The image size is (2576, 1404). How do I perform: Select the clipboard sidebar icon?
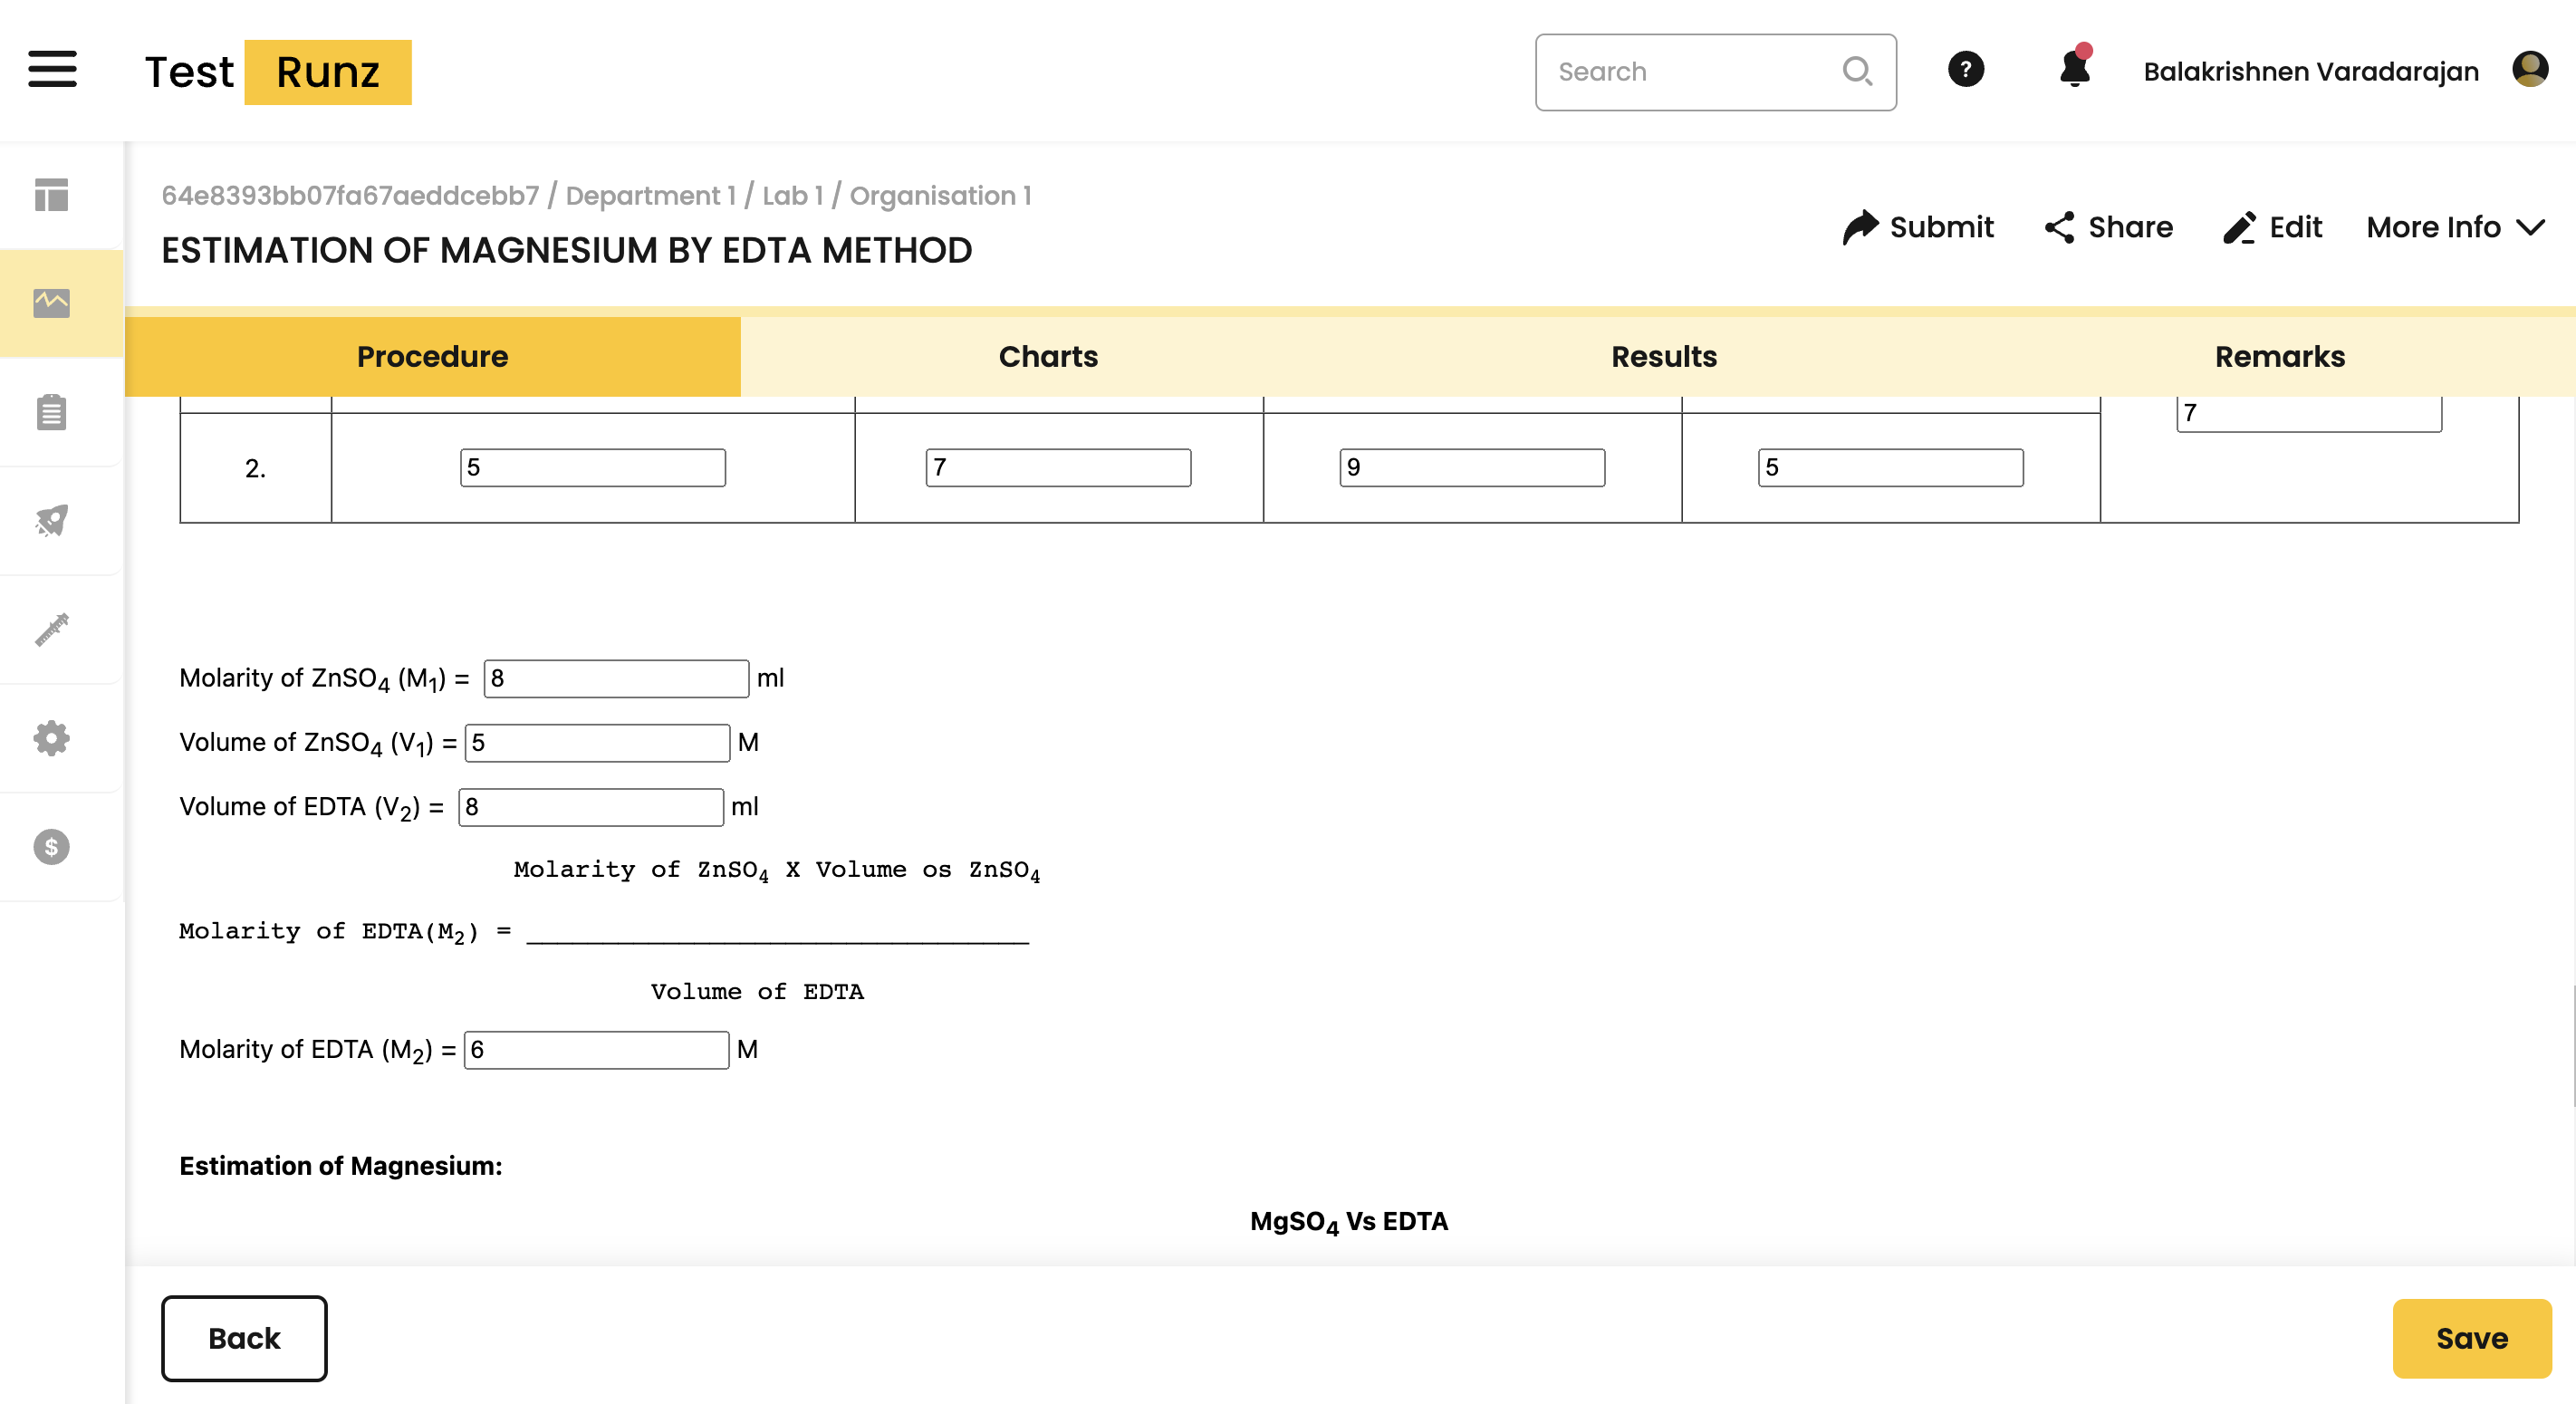pos(52,412)
